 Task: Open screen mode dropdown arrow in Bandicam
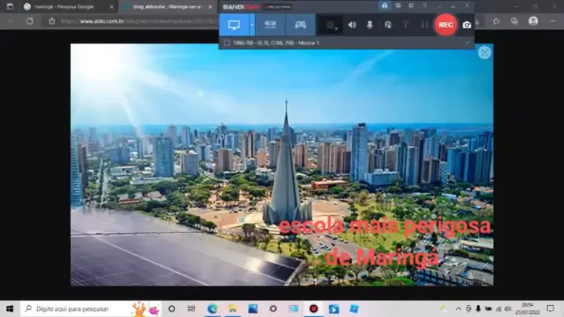[252, 24]
